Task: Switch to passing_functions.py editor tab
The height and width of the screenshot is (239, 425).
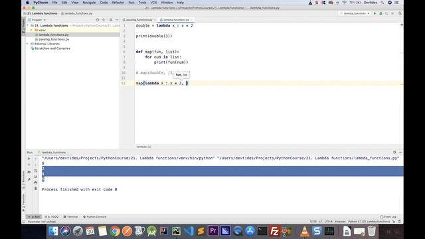Action: (x=139, y=20)
